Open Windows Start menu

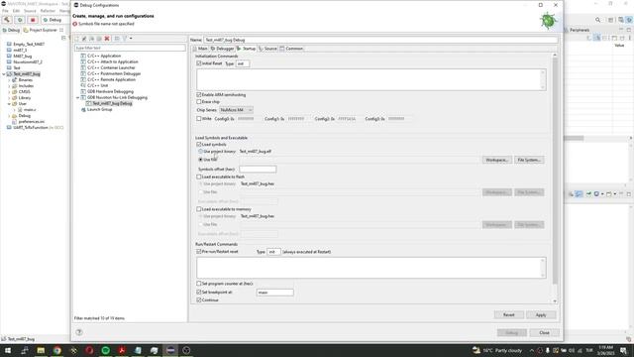point(8,350)
